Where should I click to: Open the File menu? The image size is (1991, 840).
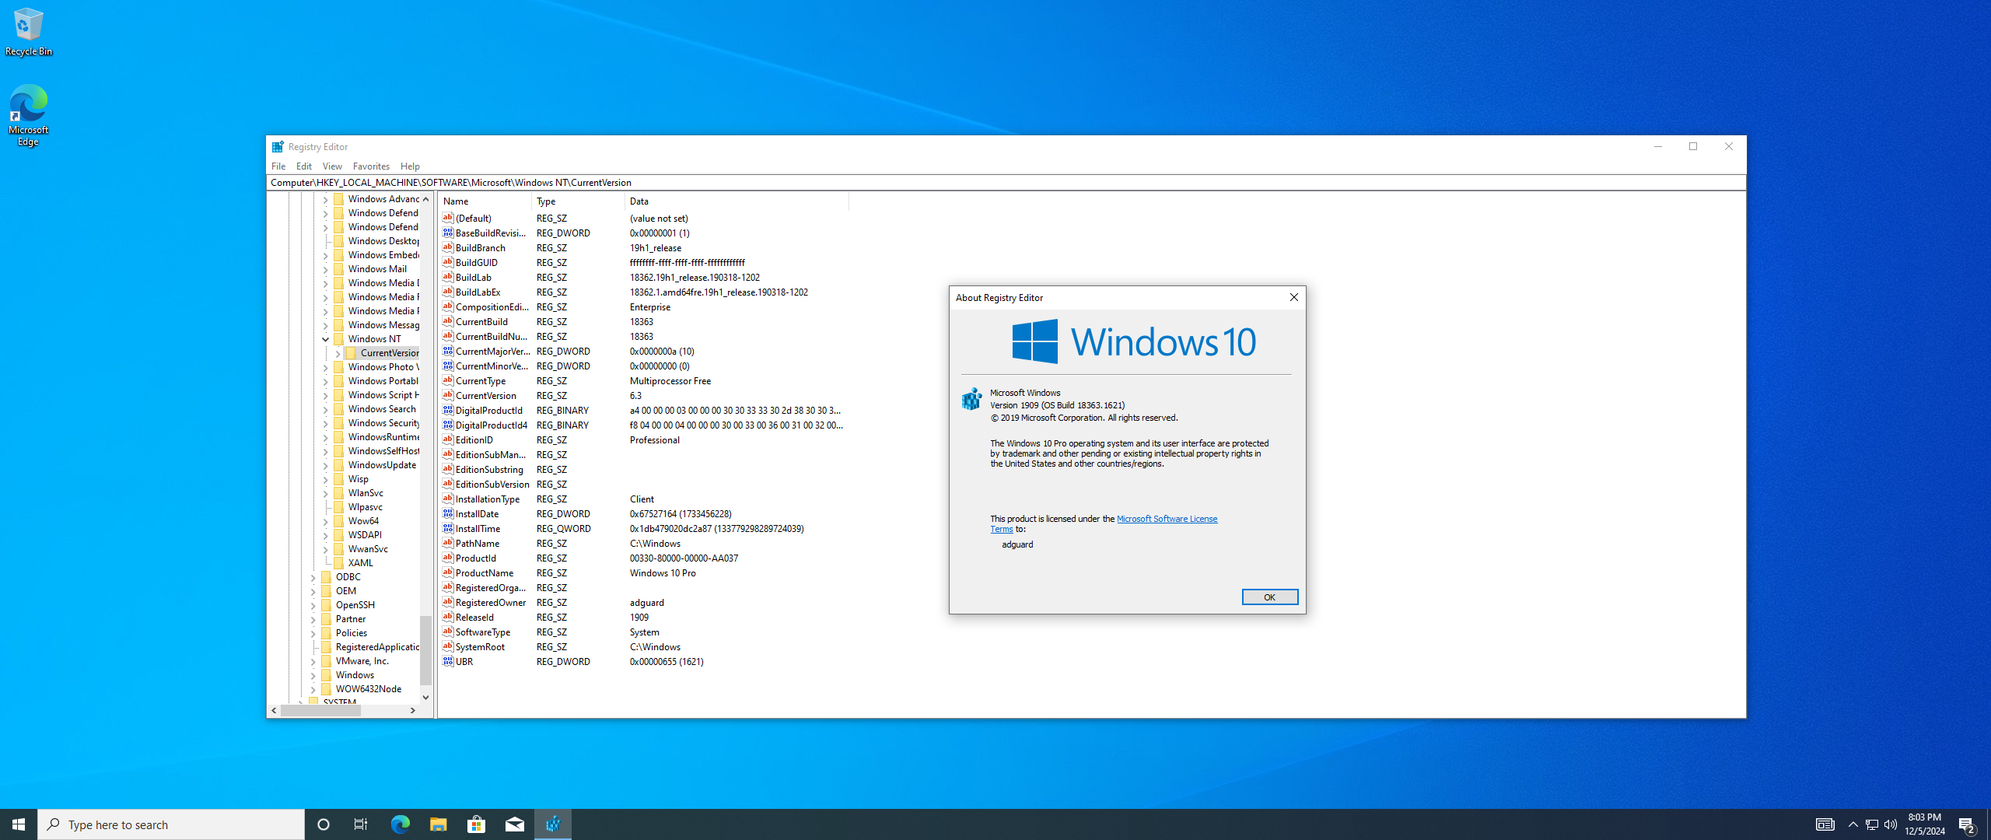point(278,166)
